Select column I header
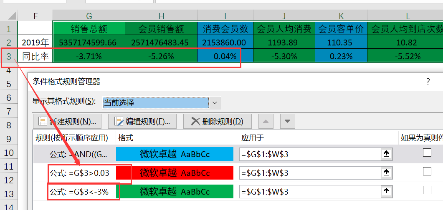Screen dimensions: 443x210 pyautogui.click(x=225, y=16)
